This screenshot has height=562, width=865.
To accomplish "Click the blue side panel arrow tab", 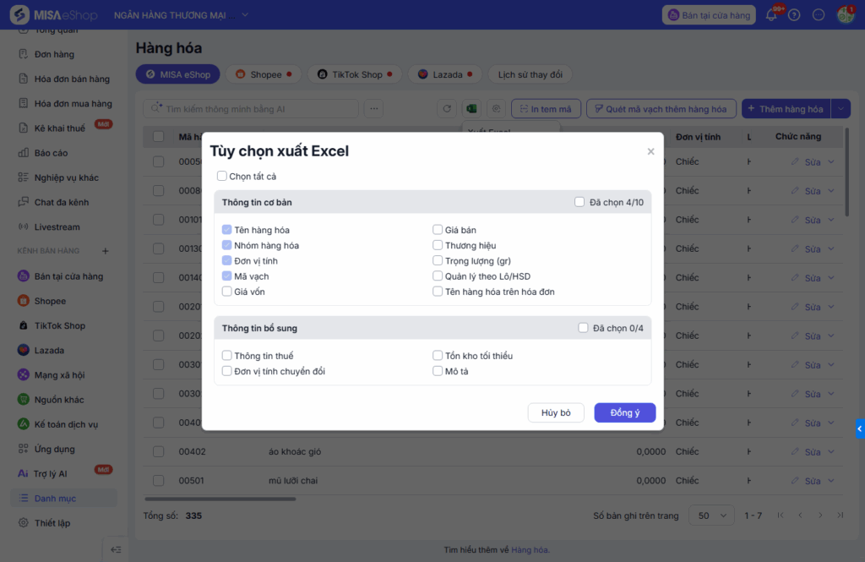I will (x=859, y=429).
